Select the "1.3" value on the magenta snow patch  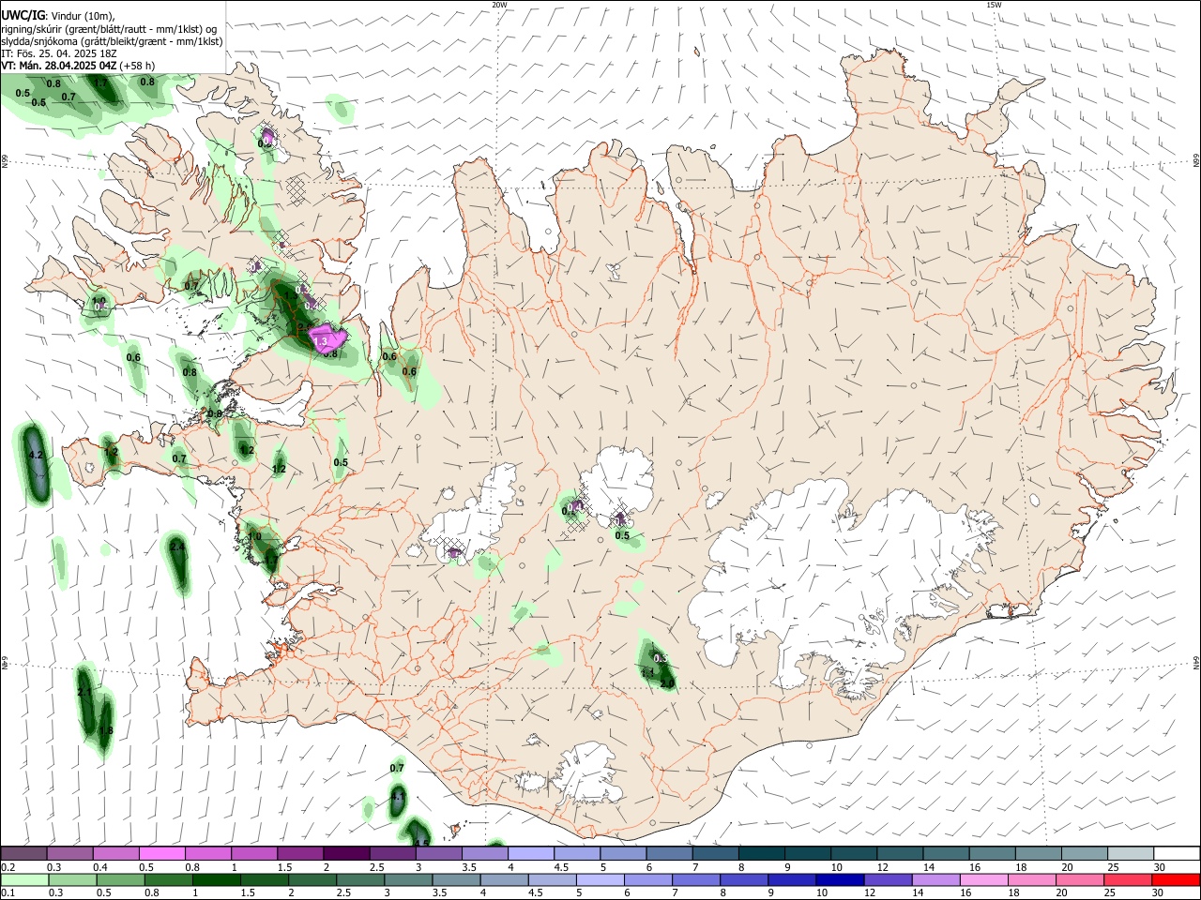pyautogui.click(x=321, y=342)
